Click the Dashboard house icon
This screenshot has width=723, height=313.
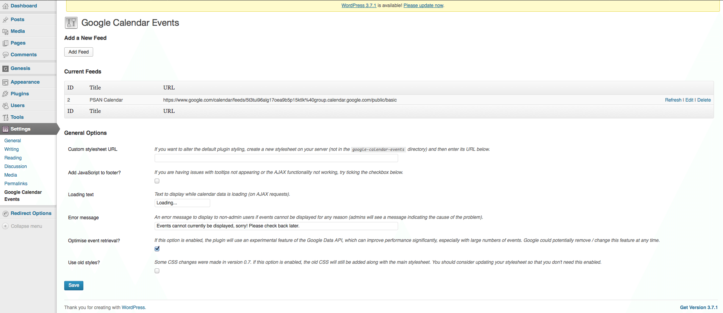pos(5,6)
